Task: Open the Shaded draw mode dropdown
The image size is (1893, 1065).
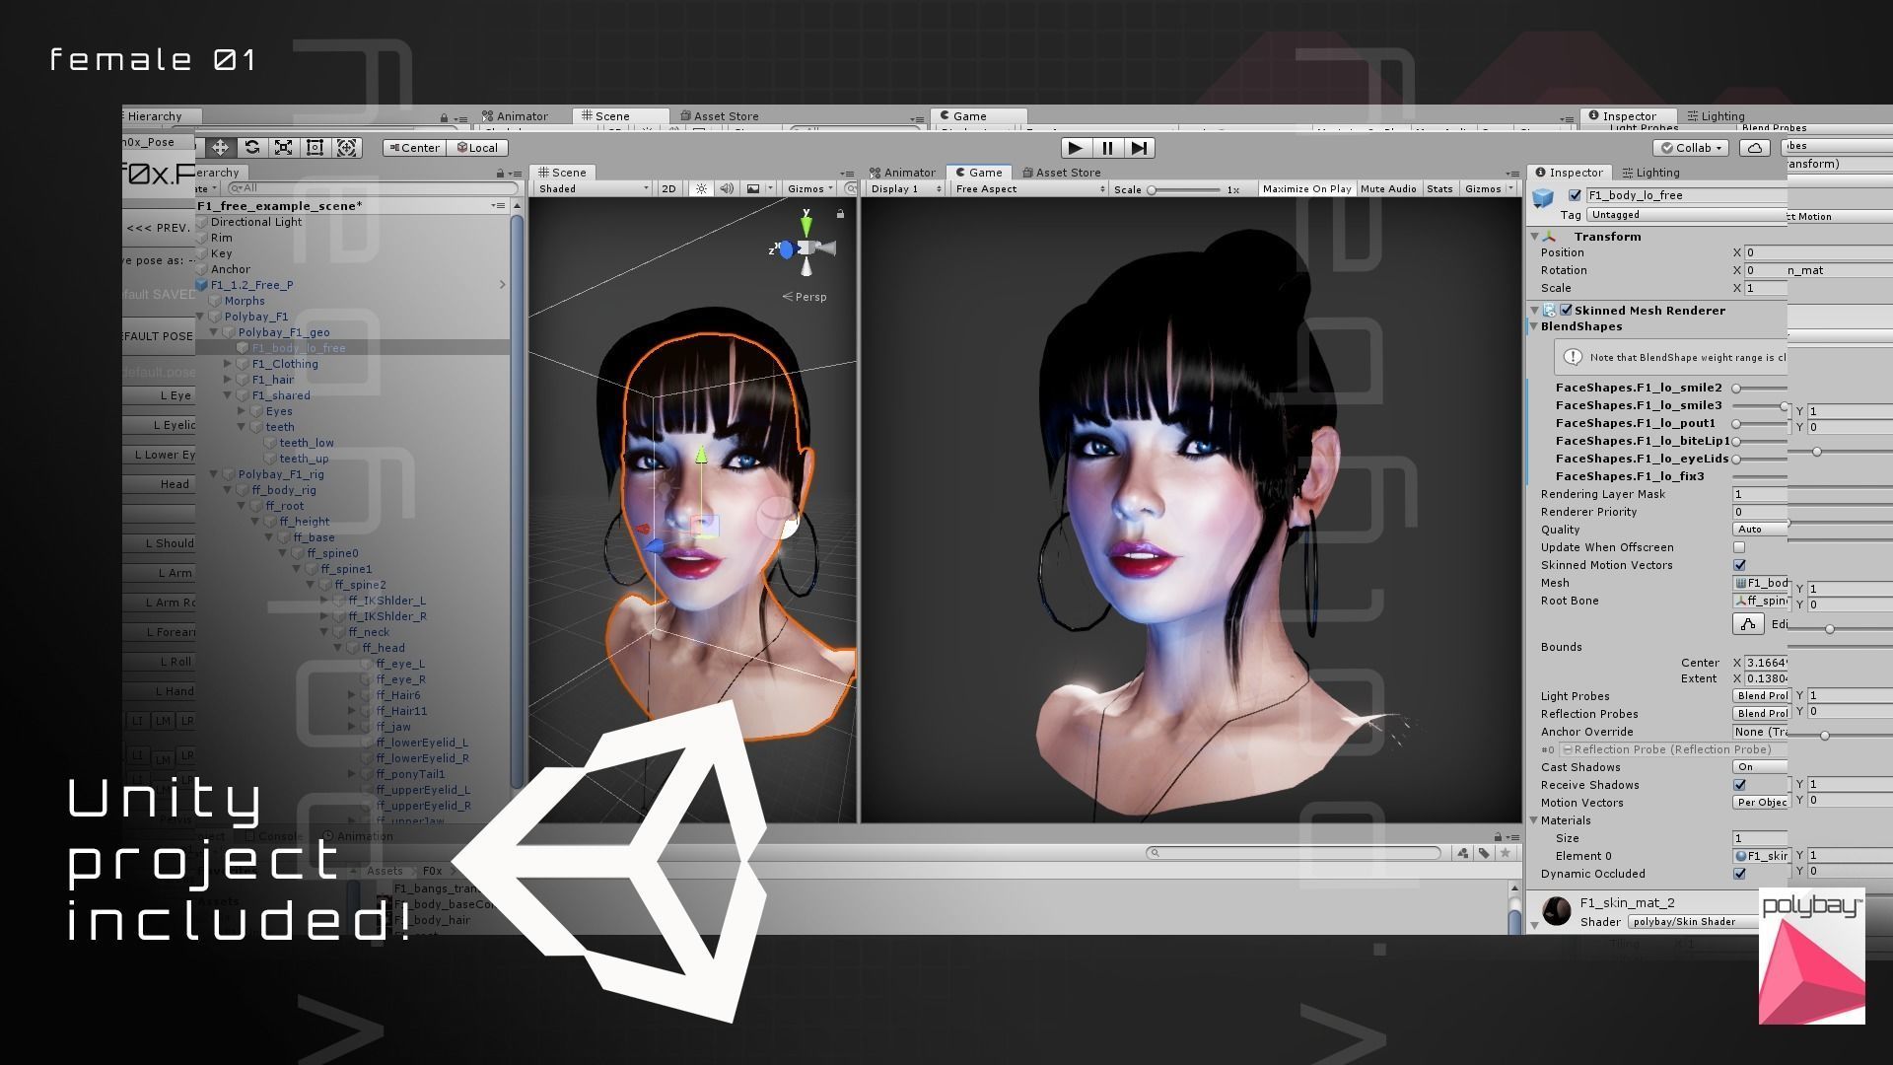Action: point(594,189)
